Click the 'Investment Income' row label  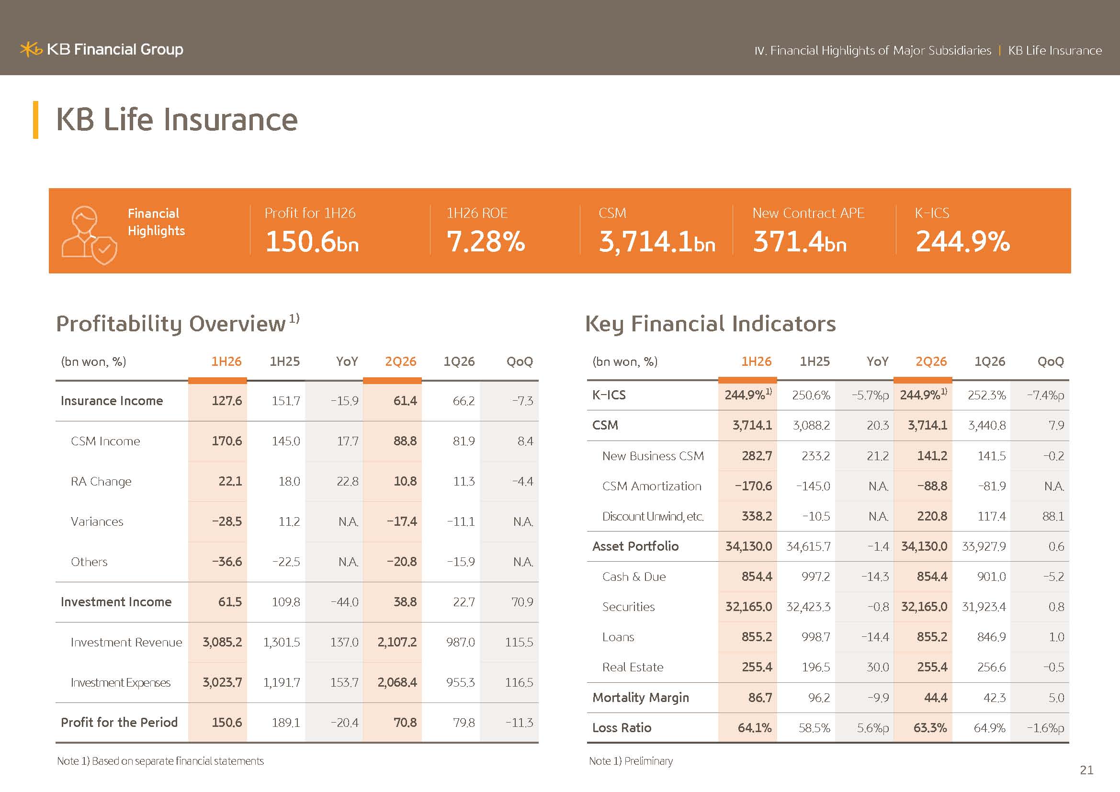116,602
